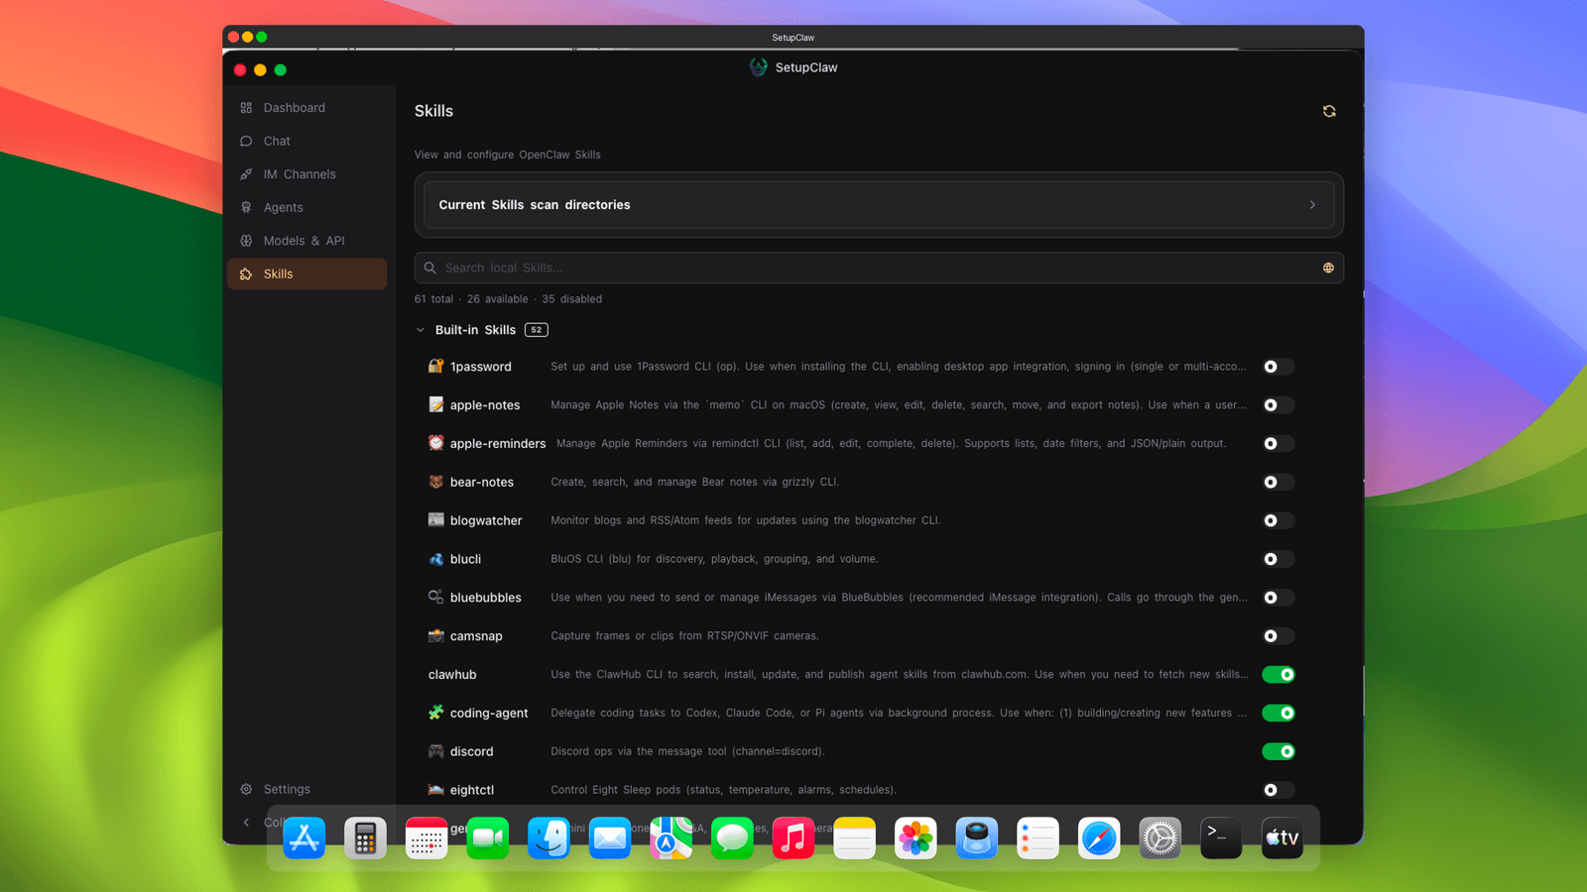This screenshot has height=892, width=1587.
Task: Open Notes from the dock
Action: pyautogui.click(x=855, y=838)
